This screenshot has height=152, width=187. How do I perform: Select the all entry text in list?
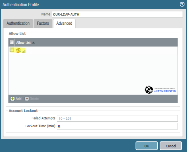24,52
